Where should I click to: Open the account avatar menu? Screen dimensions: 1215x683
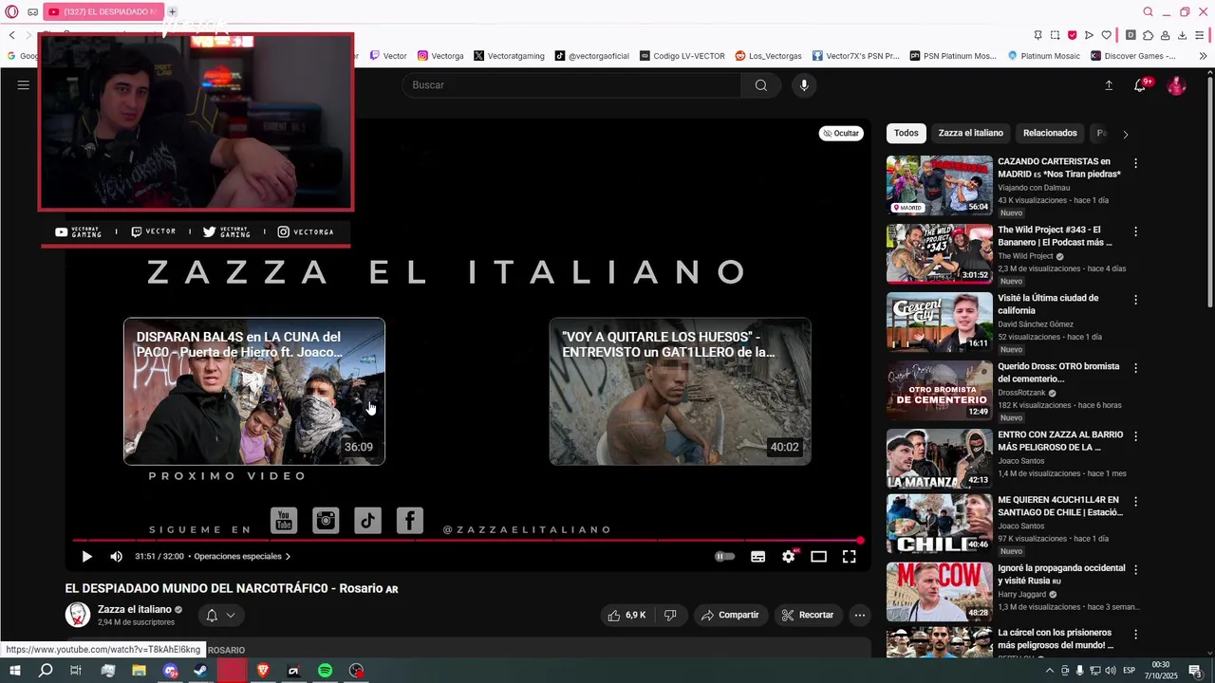1176,85
